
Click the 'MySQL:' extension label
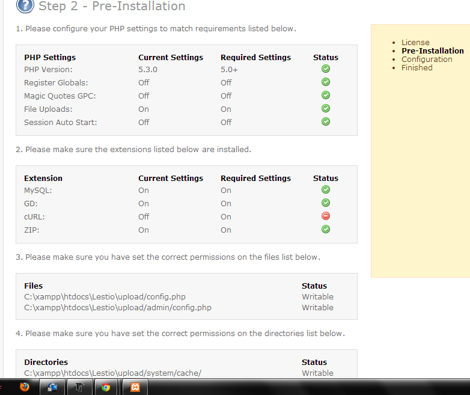click(38, 190)
